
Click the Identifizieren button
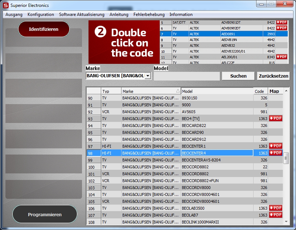click(44, 29)
